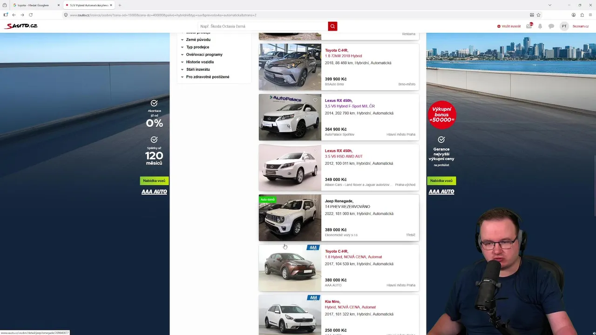Screen dimensions: 596x335
Task: Favorite the Lexus RX 450h HSD AWD heart
Action: [315, 150]
